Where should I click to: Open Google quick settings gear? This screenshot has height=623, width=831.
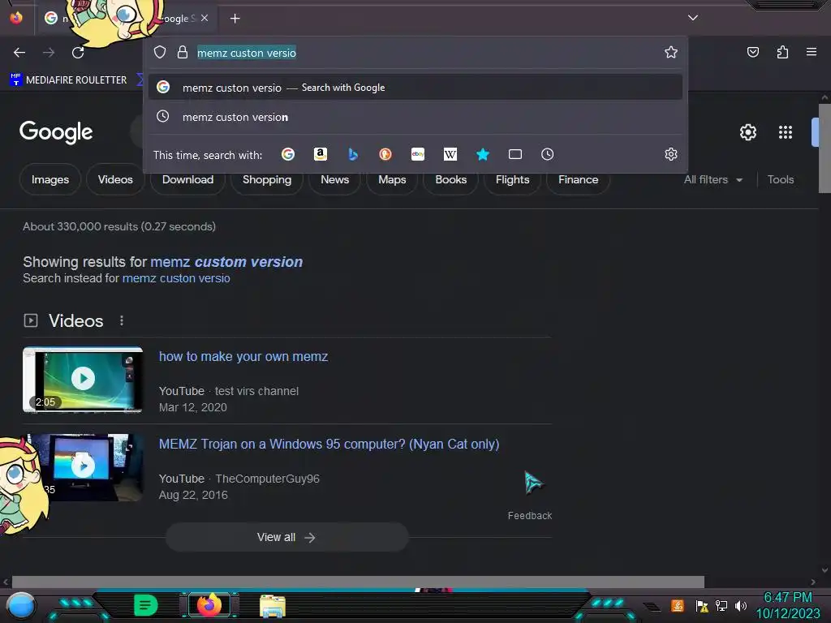point(747,132)
